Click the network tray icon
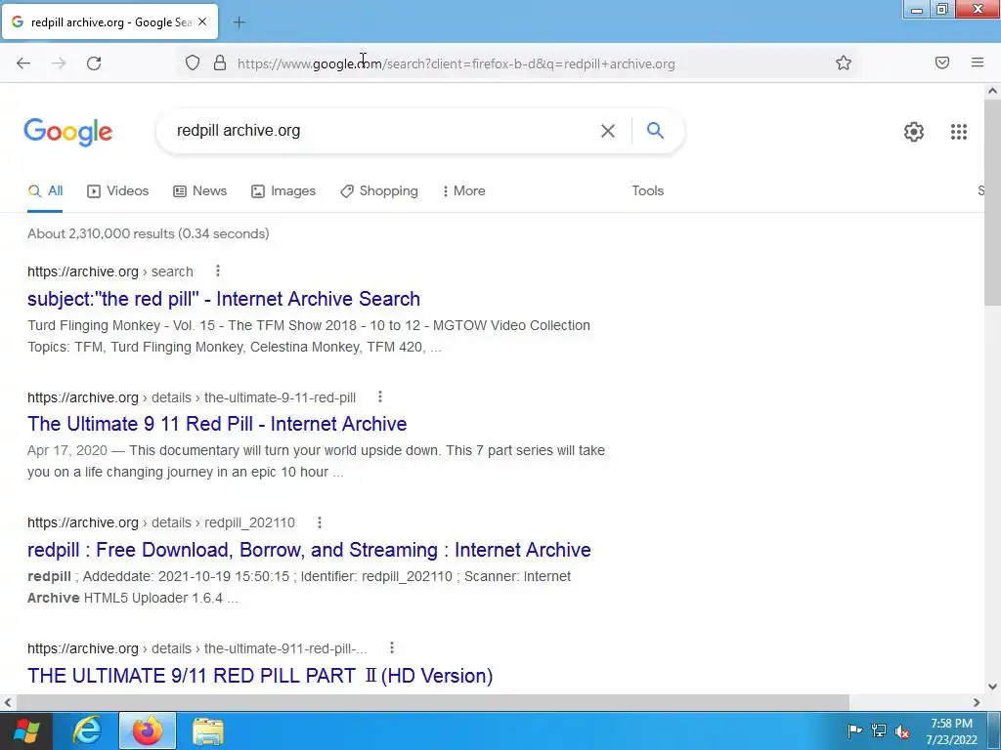 (879, 730)
